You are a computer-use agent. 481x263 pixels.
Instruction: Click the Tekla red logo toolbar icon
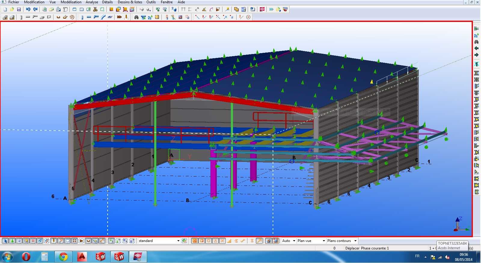pyautogui.click(x=262, y=9)
